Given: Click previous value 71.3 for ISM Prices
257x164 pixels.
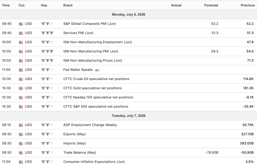Looking at the screenshot, I should 250,60.
